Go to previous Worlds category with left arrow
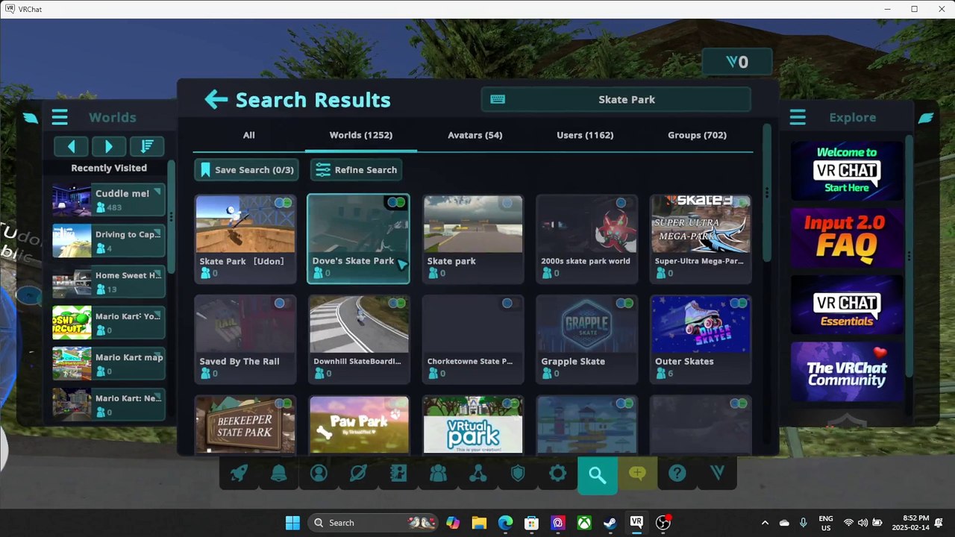 [x=72, y=146]
